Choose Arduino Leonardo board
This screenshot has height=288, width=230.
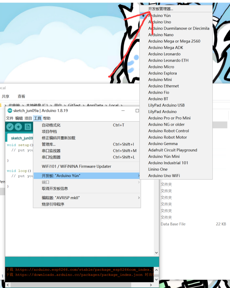[176, 54]
